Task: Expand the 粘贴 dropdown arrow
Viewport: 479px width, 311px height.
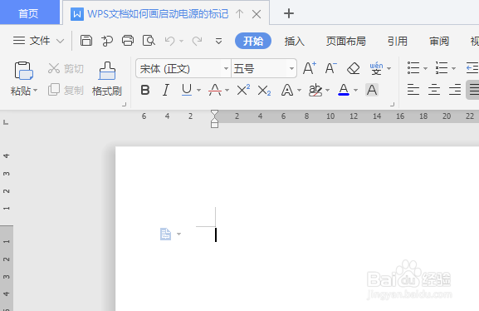Action: [x=36, y=91]
